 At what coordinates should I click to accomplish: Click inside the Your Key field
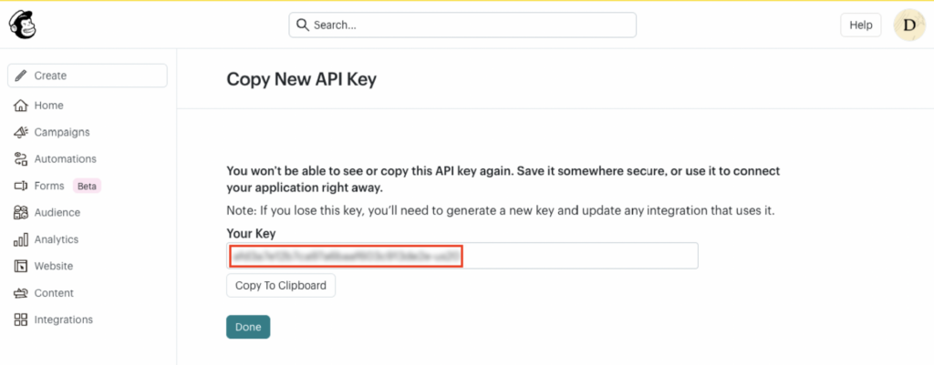[x=575, y=256]
